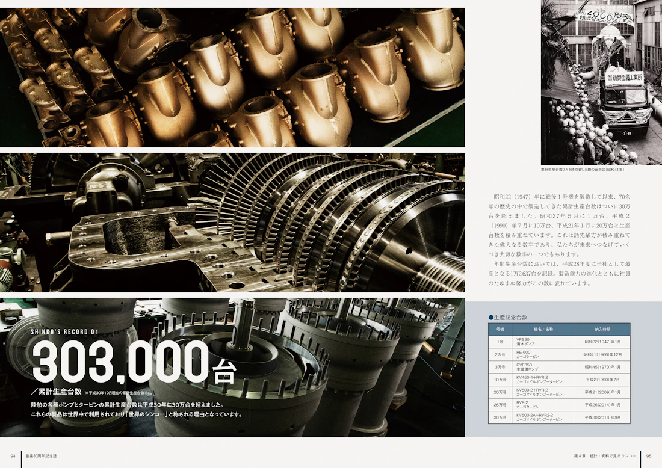Screen dimensions: 662x468
Task: Click the '2万号' table cell
Action: pyautogui.click(x=500, y=354)
